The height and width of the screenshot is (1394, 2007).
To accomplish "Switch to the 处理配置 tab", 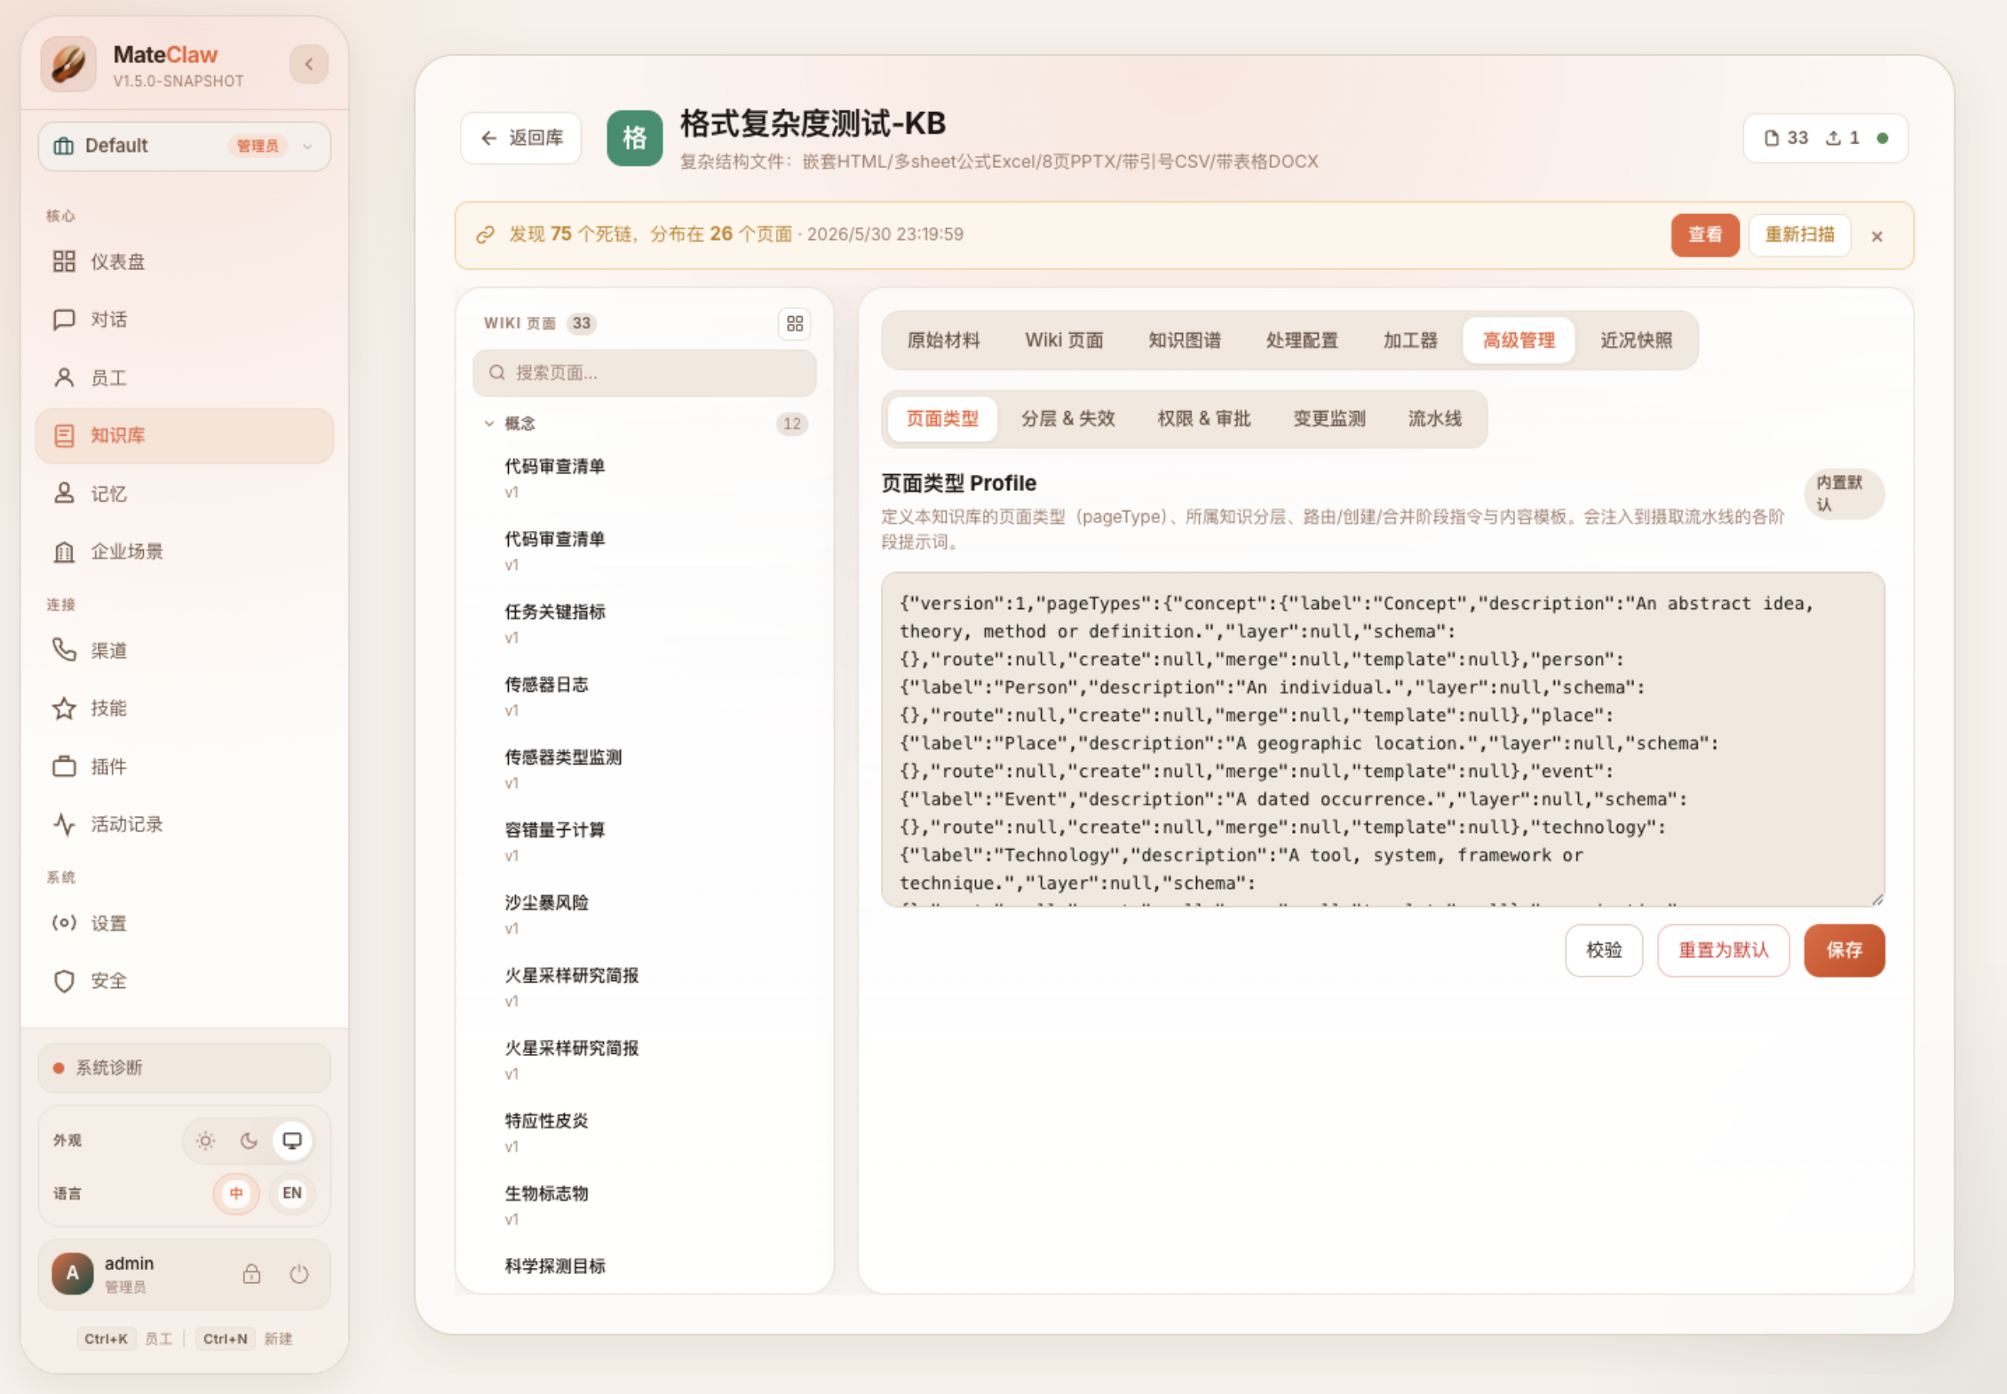I will point(1302,340).
